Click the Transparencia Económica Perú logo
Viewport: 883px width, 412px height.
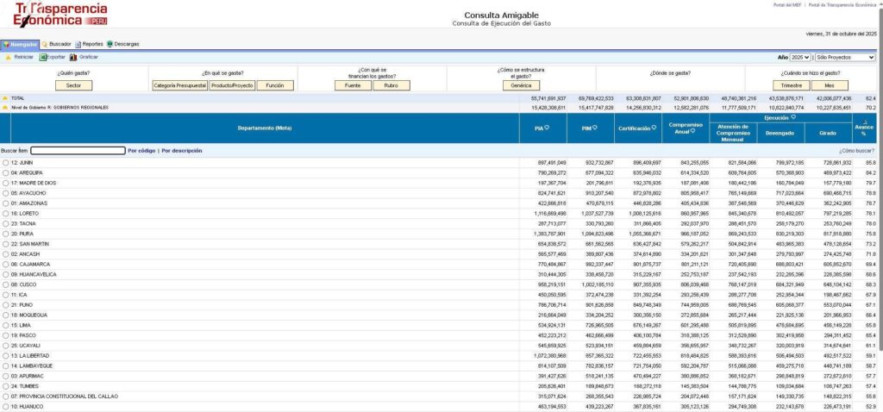tap(61, 15)
